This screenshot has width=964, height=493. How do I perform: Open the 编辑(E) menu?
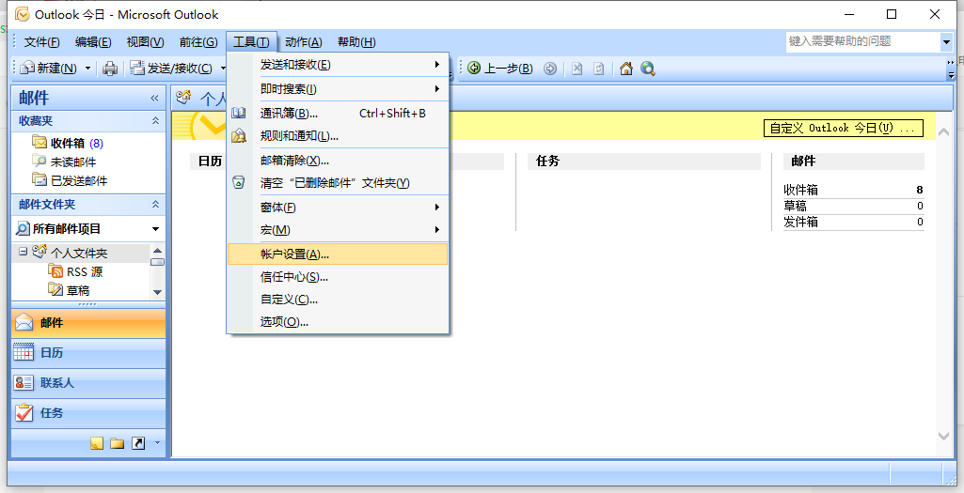click(93, 41)
